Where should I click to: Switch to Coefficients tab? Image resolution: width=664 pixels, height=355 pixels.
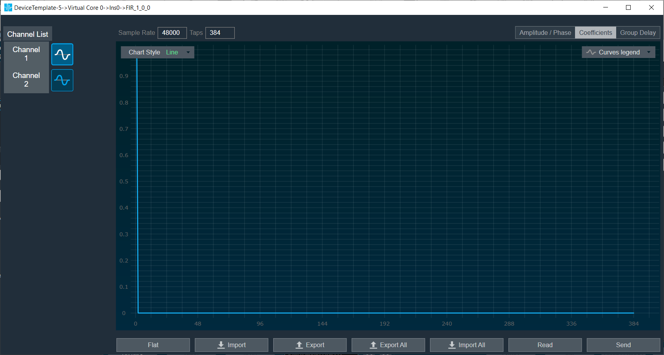(x=595, y=33)
